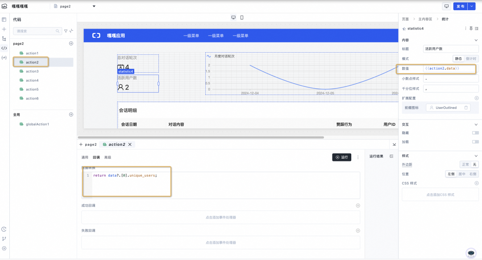The width and height of the screenshot is (482, 260).
Task: Click the 运行 button to run action2
Action: click(341, 157)
